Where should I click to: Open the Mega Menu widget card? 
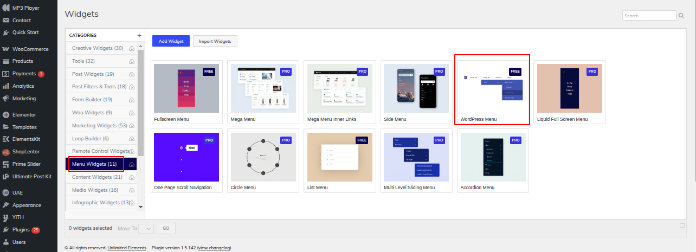click(263, 92)
